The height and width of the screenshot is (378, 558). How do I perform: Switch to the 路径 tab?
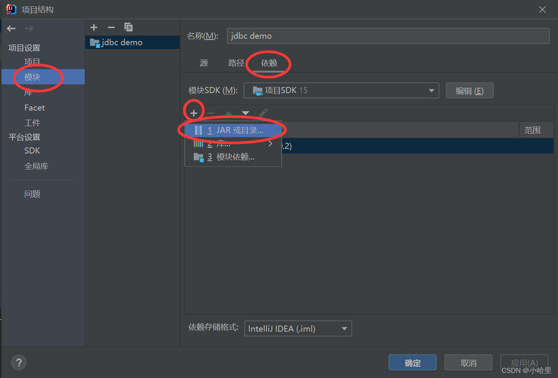pos(236,63)
